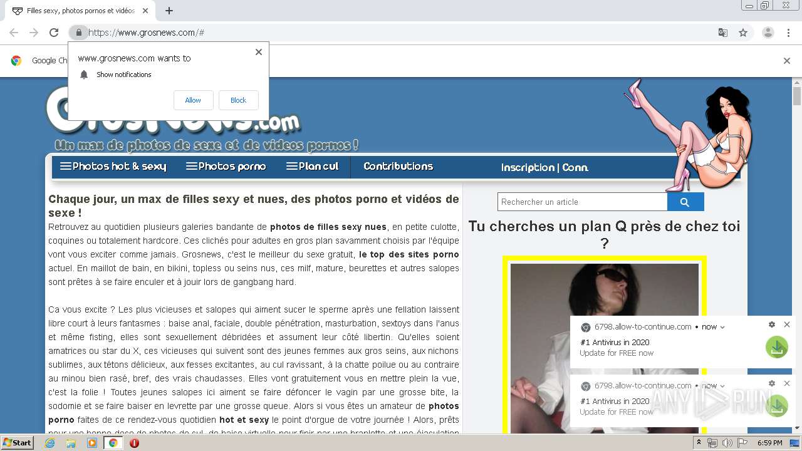802x451 pixels.
Task: Click the woman photo thumbnail in the sidebar
Action: pos(604,348)
